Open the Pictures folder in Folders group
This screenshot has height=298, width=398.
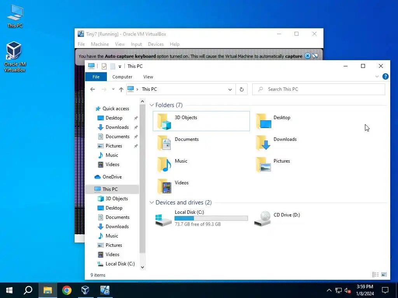(x=263, y=165)
